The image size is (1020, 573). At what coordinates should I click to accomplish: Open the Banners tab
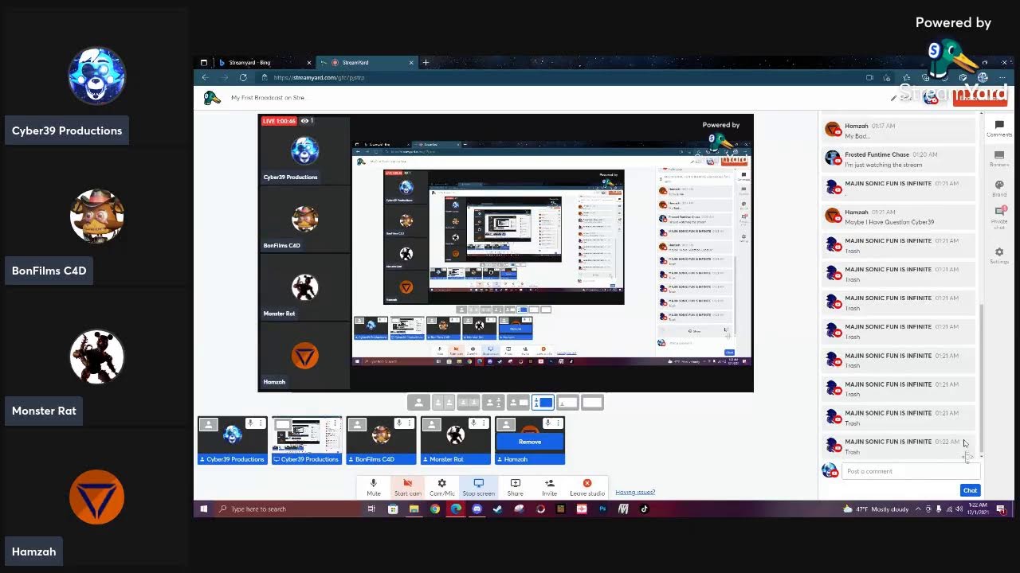tap(999, 158)
